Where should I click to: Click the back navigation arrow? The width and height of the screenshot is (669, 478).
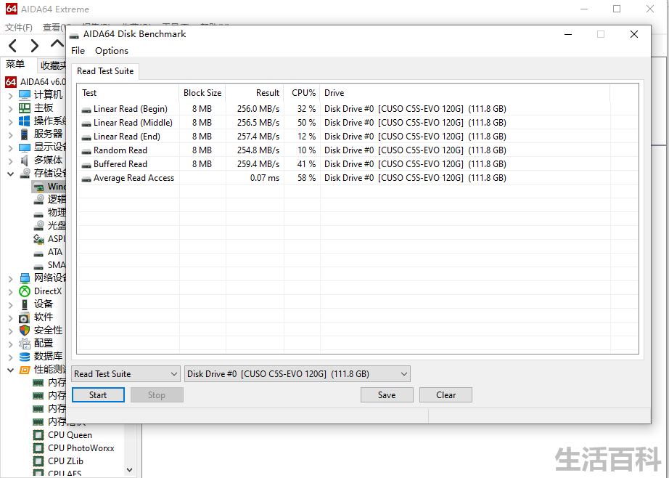click(13, 45)
